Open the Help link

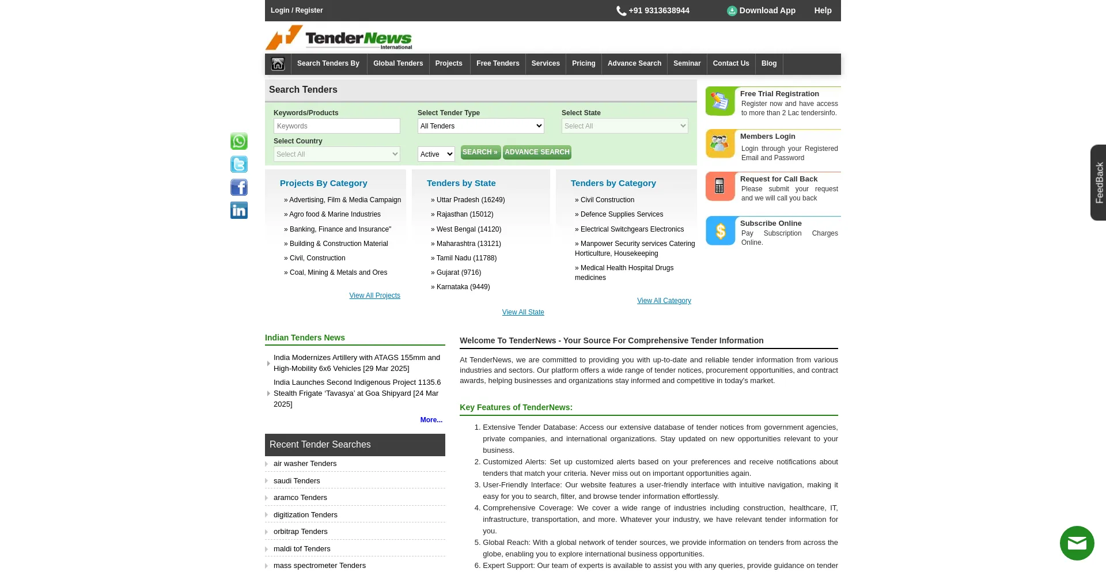pyautogui.click(x=823, y=10)
